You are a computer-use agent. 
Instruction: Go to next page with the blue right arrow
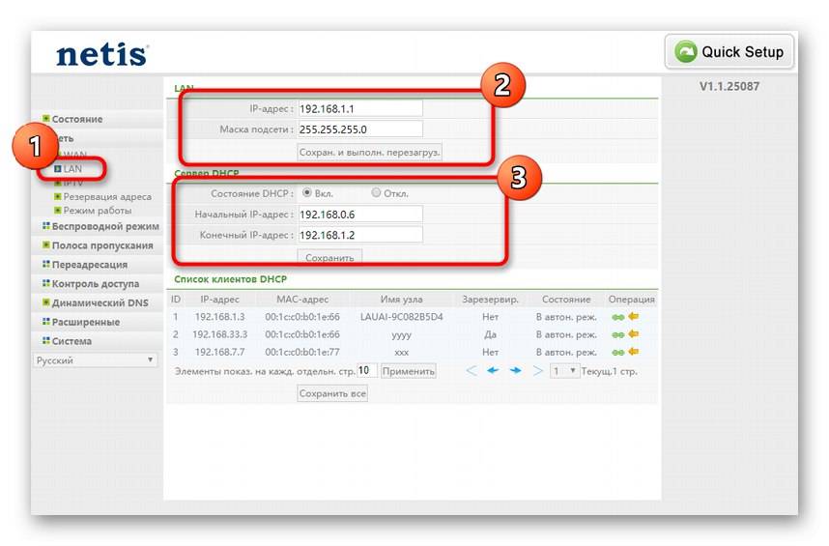[516, 370]
